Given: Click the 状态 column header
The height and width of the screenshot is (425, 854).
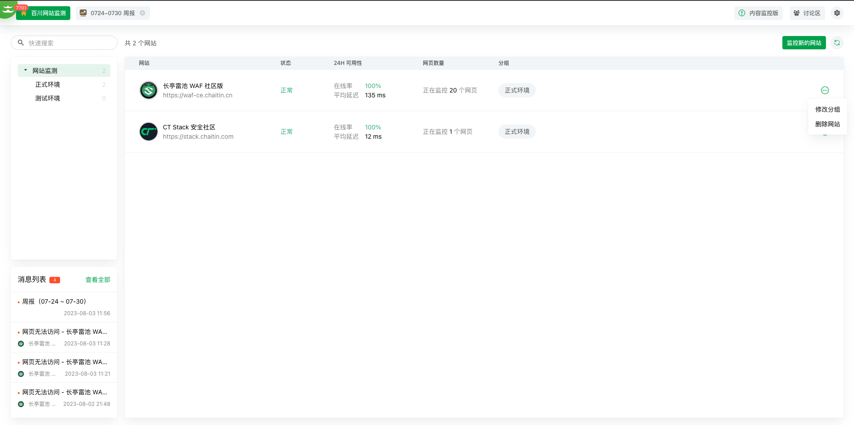Looking at the screenshot, I should click(x=286, y=63).
